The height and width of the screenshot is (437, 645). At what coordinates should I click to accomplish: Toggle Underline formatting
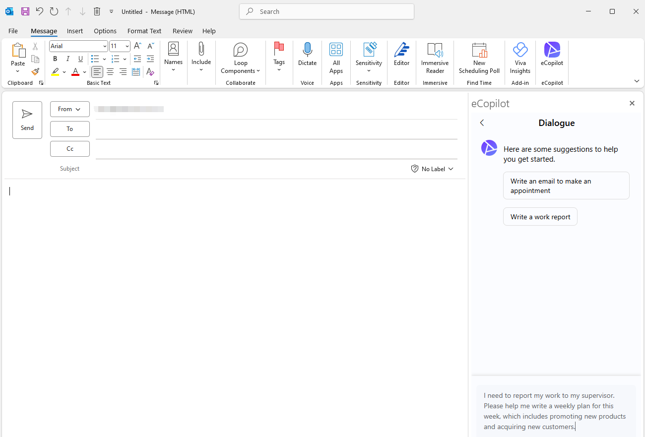pyautogui.click(x=80, y=59)
